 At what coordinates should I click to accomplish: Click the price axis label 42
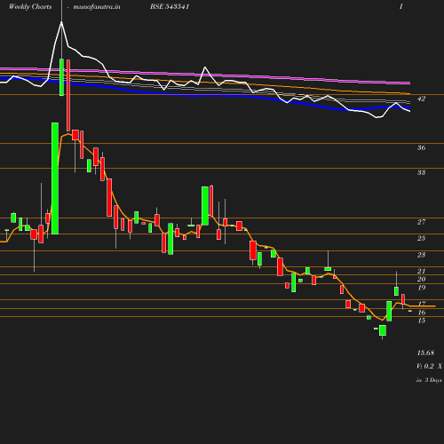pyautogui.click(x=421, y=99)
